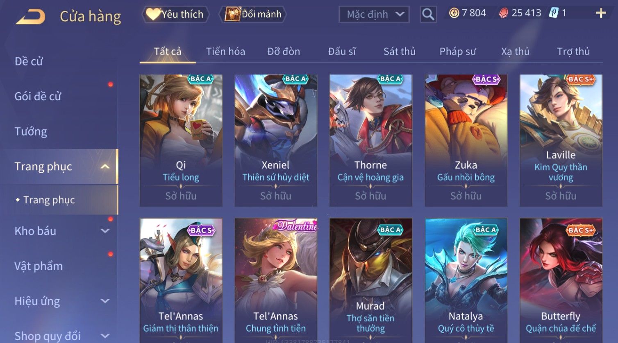Screen dimensions: 618x343
Task: Open Gói đề cử in sidebar
Action: [38, 97]
